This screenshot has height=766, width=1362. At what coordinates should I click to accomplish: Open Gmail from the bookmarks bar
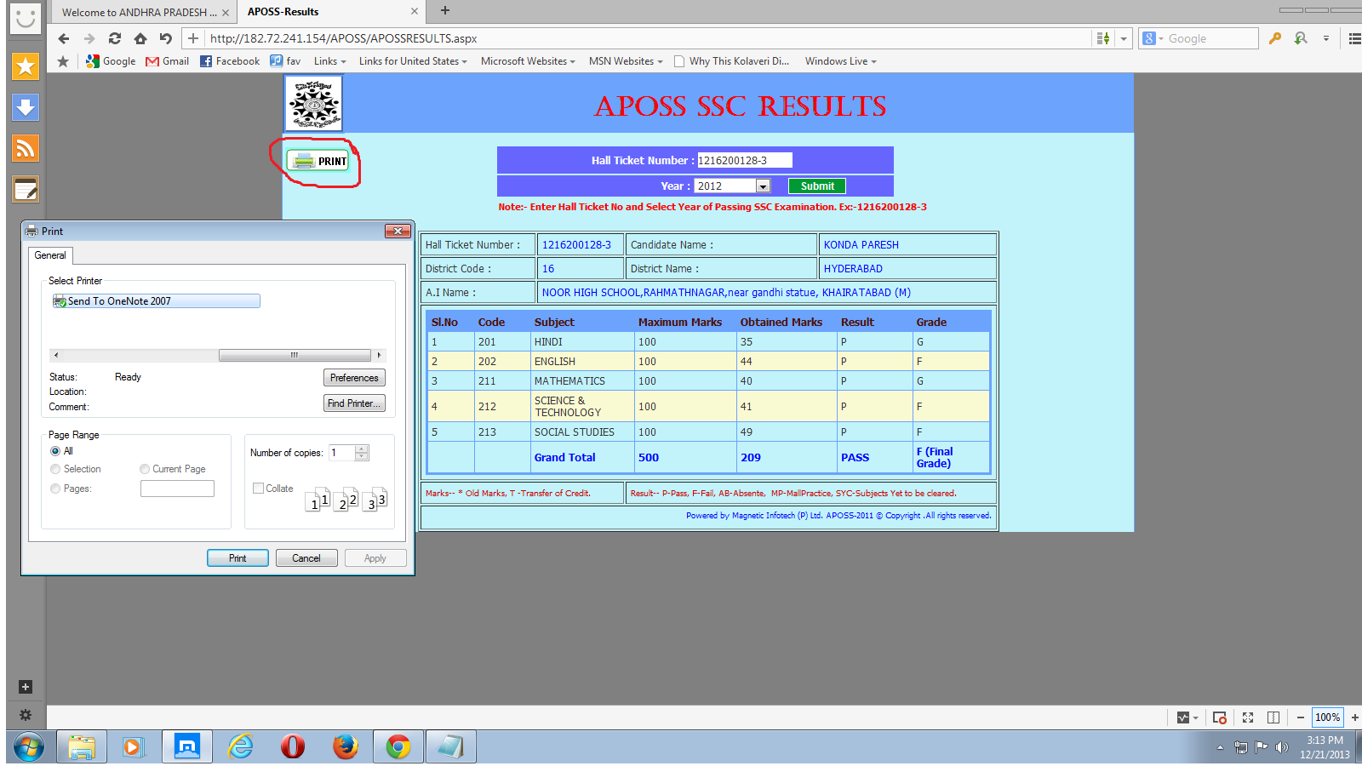click(x=167, y=60)
